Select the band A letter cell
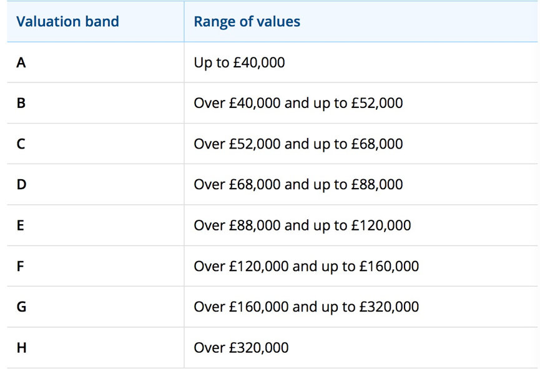540x369 pixels. click(21, 62)
